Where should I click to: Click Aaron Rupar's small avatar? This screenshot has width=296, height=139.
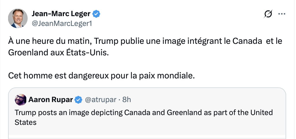coord(21,100)
